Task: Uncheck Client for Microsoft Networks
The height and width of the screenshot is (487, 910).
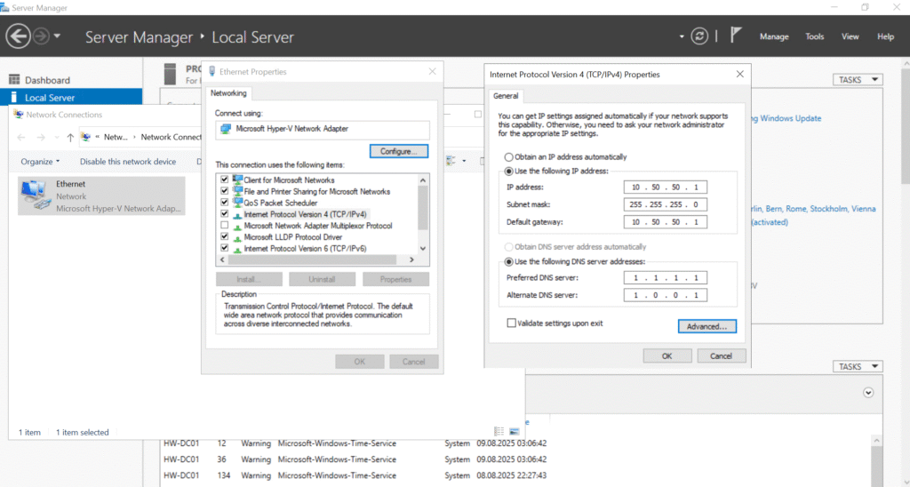Action: (x=224, y=180)
